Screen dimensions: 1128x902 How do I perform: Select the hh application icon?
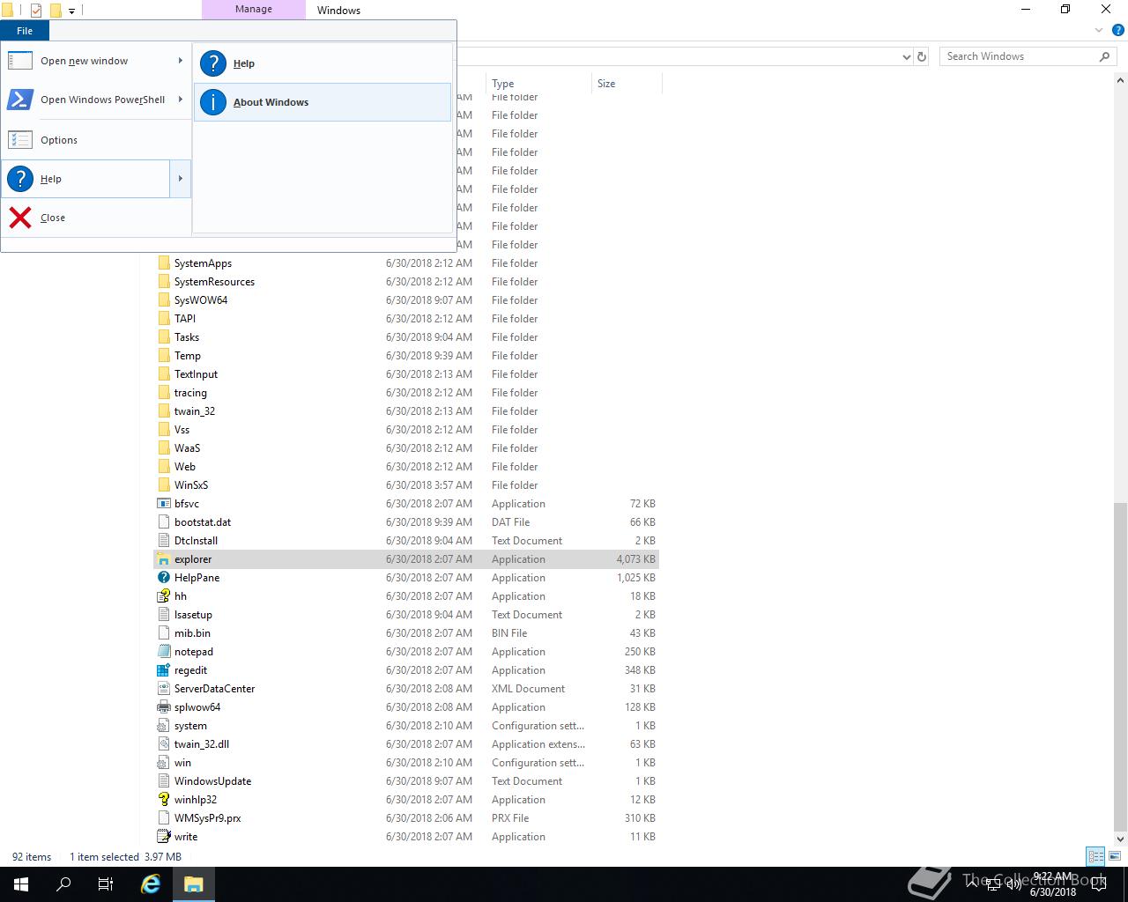coord(164,596)
